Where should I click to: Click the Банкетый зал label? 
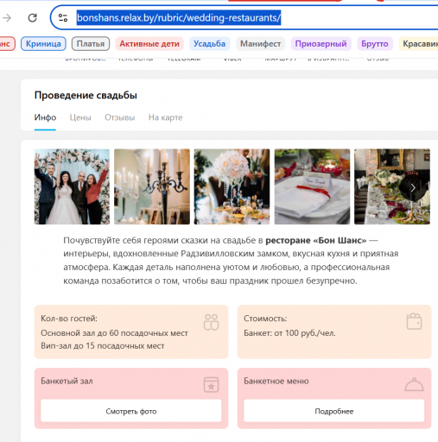tap(67, 381)
